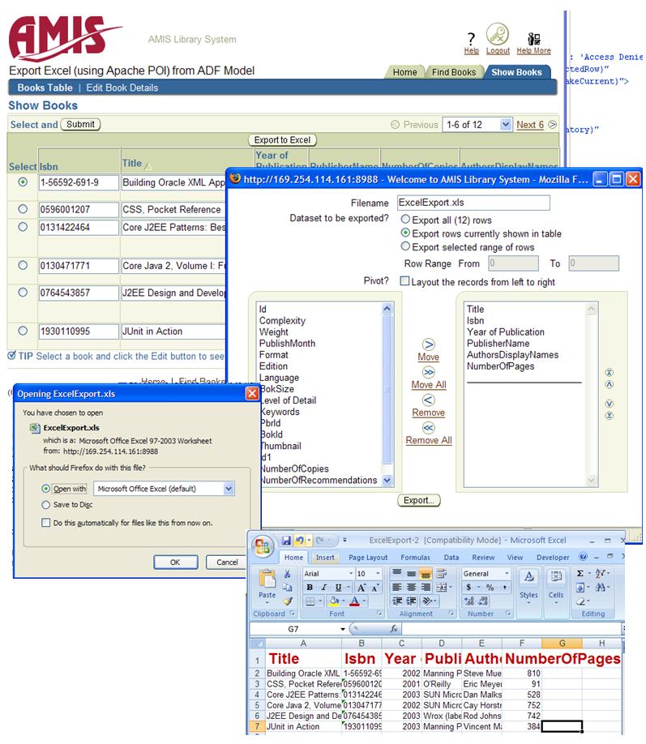646x744 pixels.
Task: Open the Page Layout tab in Excel
Action: pyautogui.click(x=368, y=558)
